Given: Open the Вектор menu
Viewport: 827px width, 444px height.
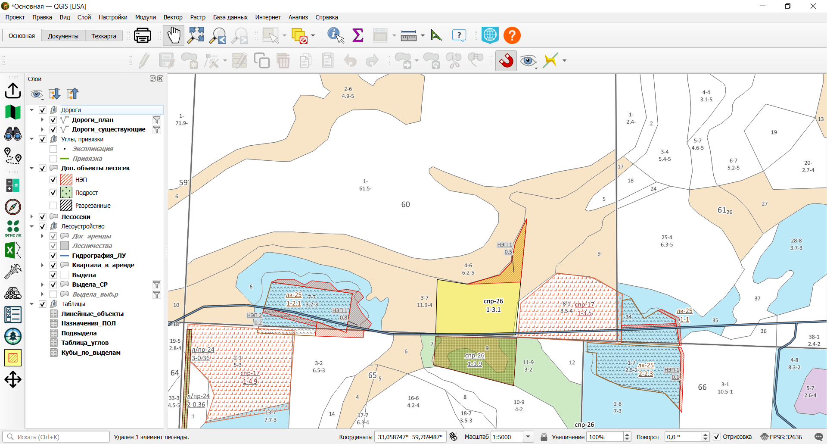Looking at the screenshot, I should [173, 17].
